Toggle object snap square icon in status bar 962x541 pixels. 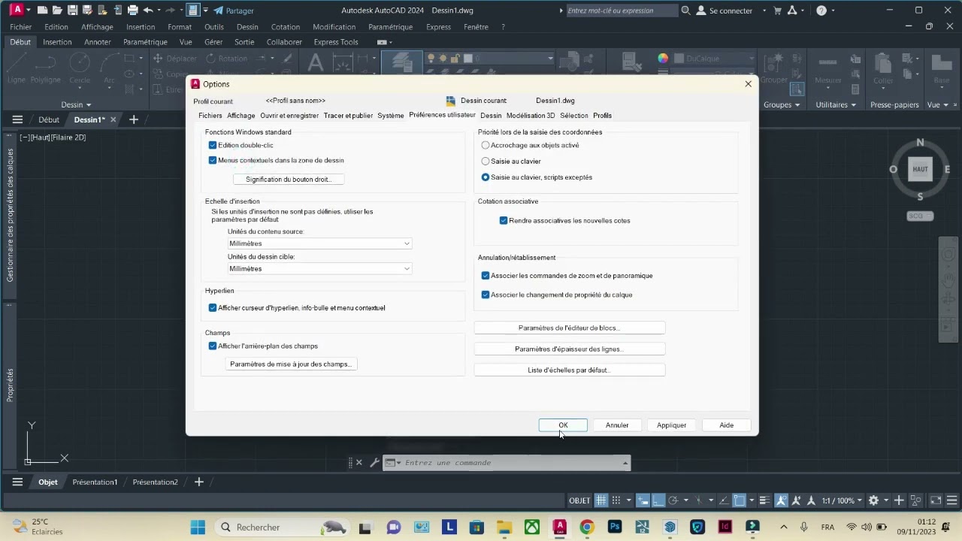[739, 500]
